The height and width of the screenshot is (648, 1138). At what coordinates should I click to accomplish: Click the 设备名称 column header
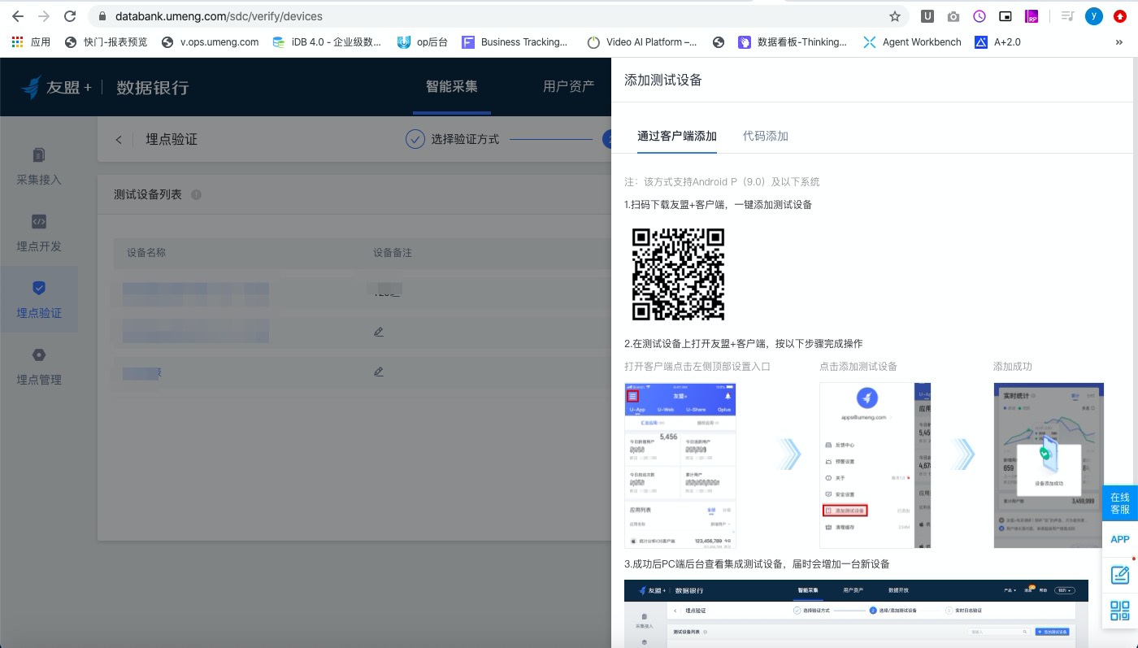coord(146,253)
